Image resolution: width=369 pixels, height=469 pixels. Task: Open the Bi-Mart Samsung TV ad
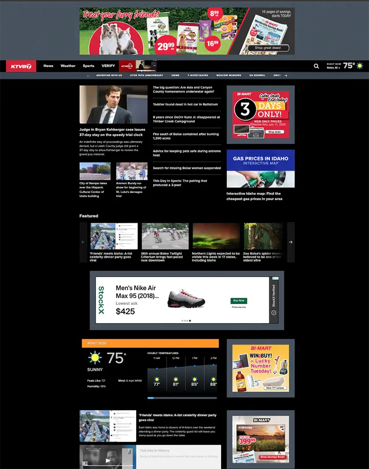click(x=261, y=439)
